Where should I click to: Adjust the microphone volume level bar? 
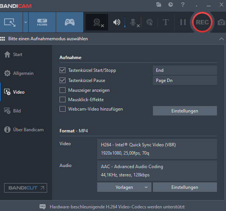coord(141,22)
